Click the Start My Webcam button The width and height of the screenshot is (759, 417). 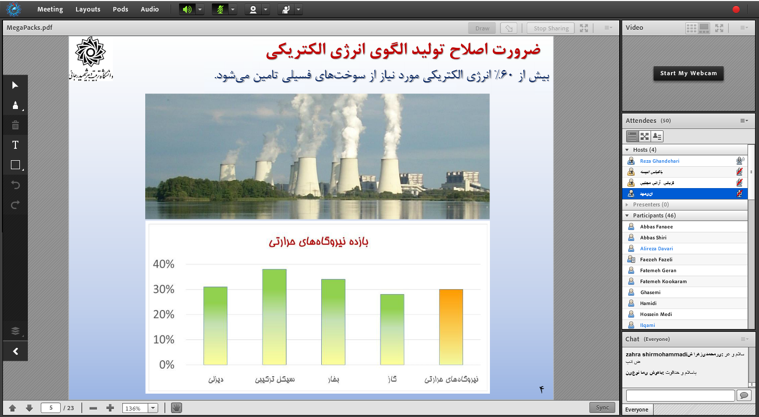(x=688, y=73)
